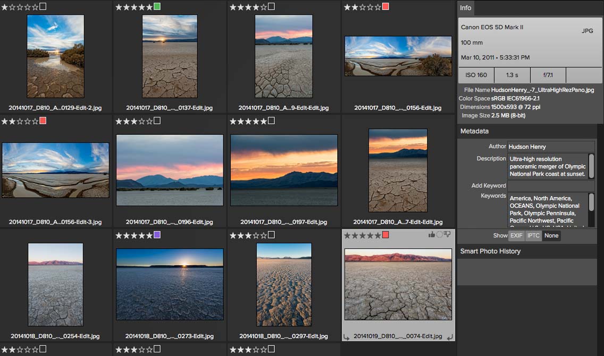The width and height of the screenshot is (604, 356).
Task: Click the green color label on 0137-Edit.jpg
Action: tap(157, 7)
